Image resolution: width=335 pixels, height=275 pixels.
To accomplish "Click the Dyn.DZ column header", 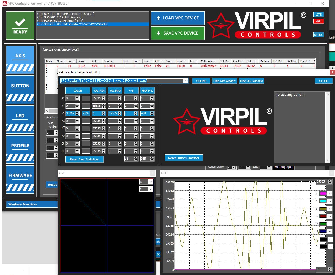I will [x=306, y=61].
